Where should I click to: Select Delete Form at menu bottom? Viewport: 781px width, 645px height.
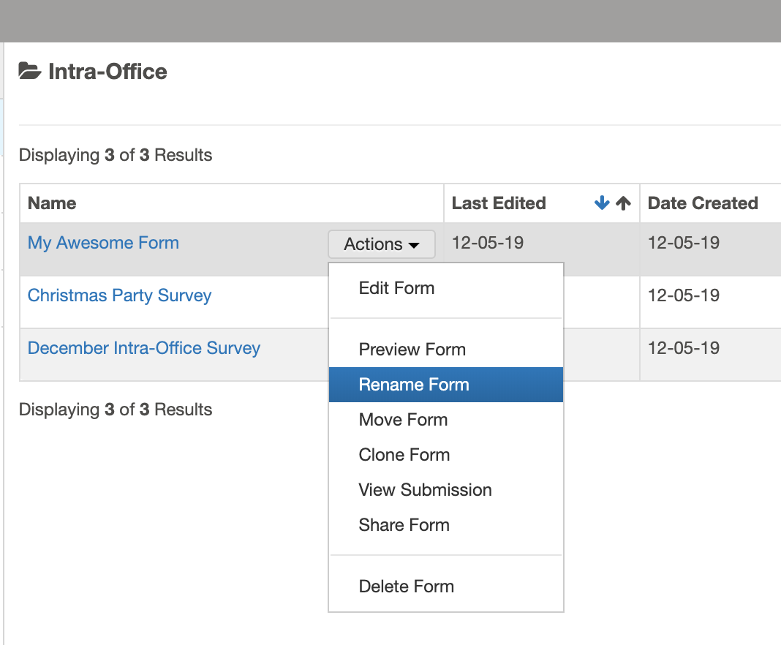[446, 586]
